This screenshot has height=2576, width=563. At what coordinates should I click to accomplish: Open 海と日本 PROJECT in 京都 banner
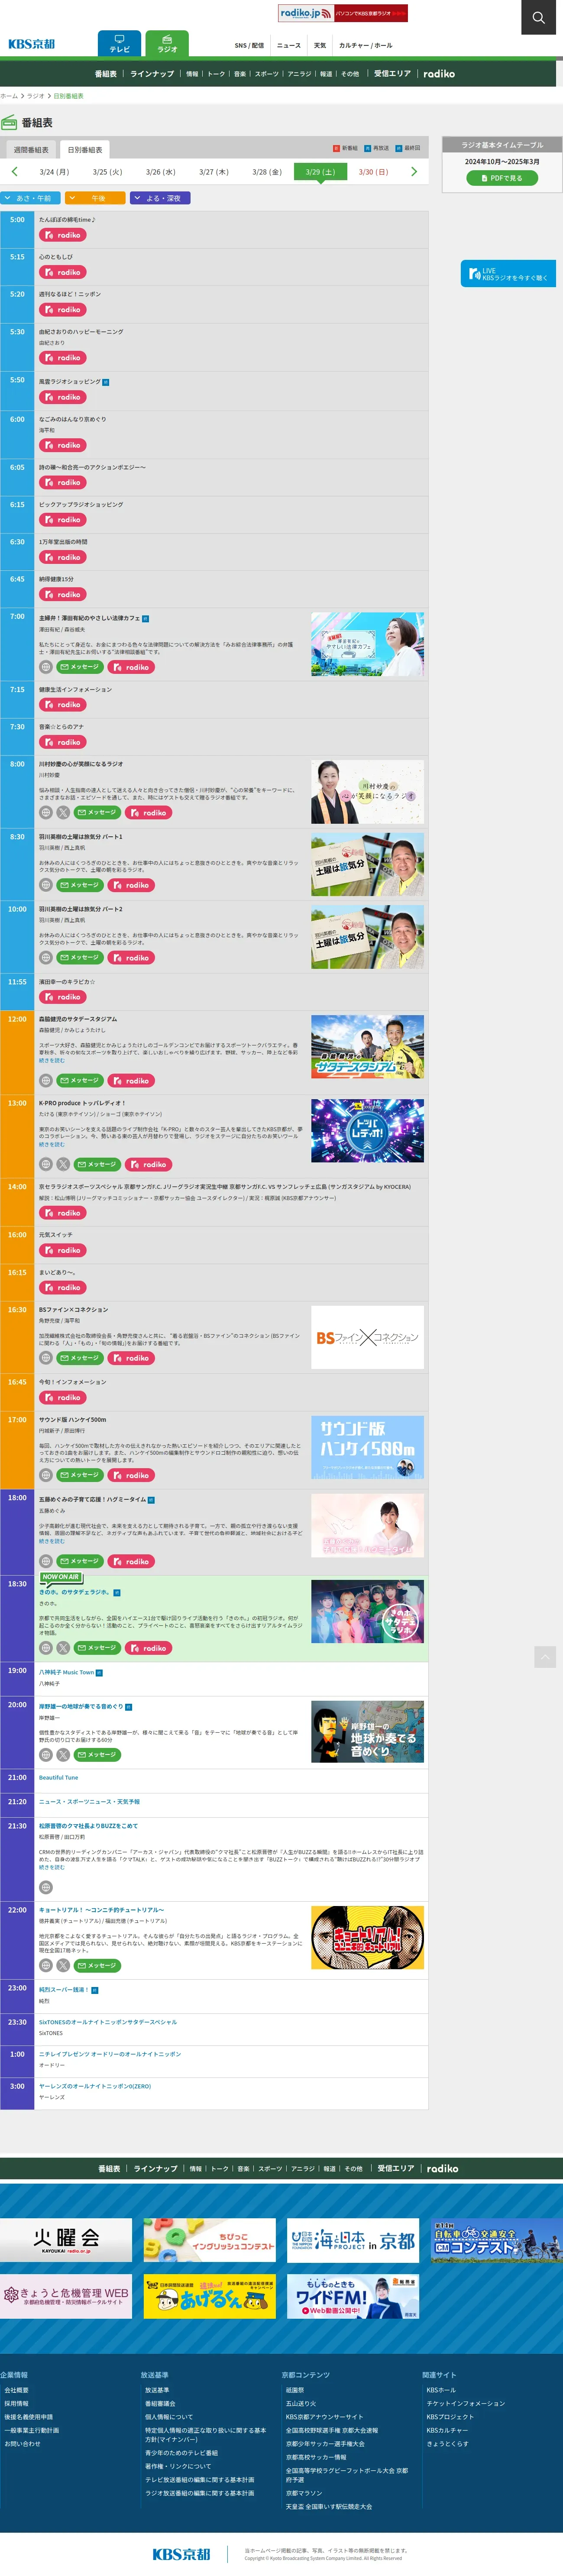353,2240
